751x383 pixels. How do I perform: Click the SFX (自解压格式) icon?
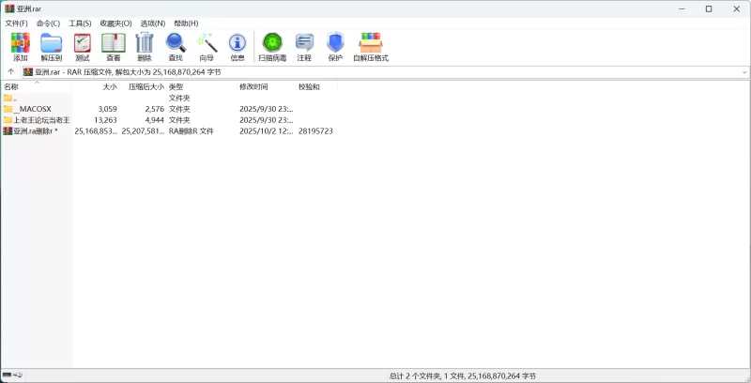click(x=371, y=45)
